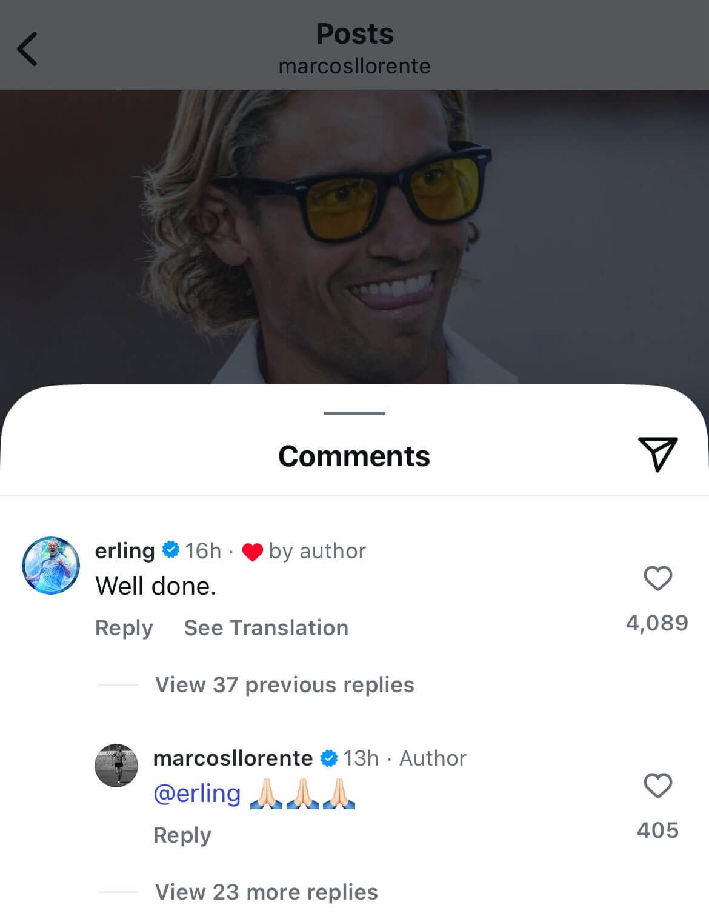Tap See Translation under Well done
This screenshot has width=709, height=919.
pos(265,628)
